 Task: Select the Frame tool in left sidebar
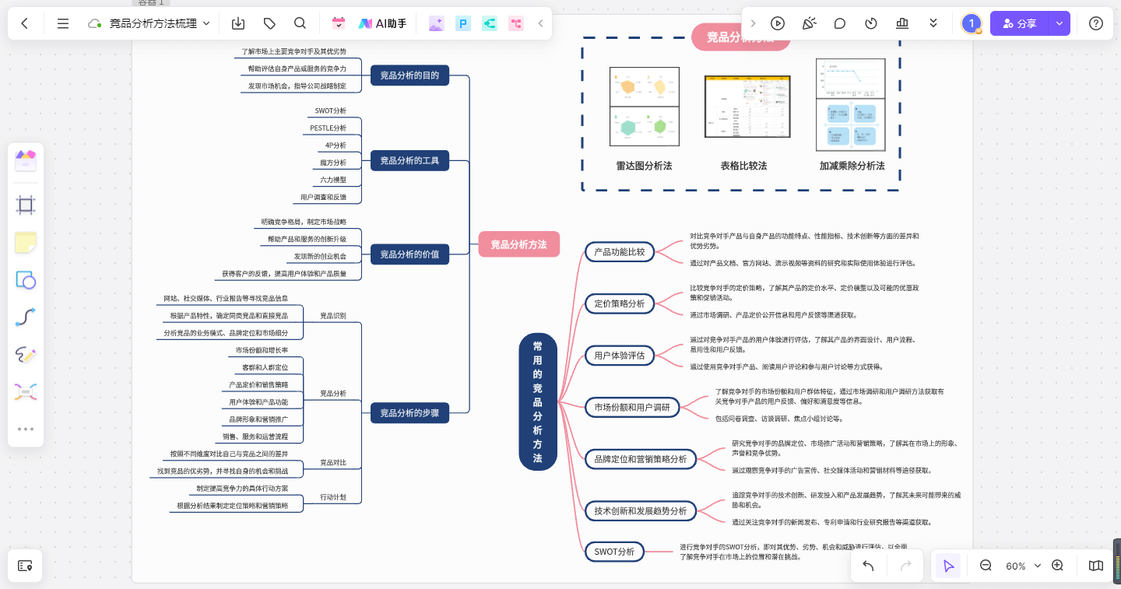click(x=26, y=205)
